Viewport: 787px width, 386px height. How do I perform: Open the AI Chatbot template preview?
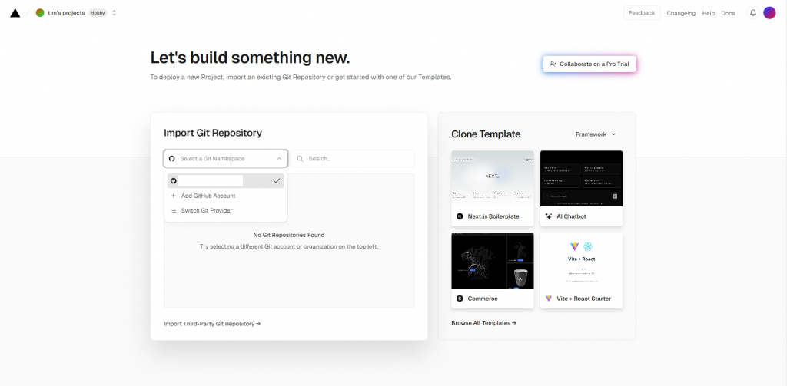tap(581, 179)
